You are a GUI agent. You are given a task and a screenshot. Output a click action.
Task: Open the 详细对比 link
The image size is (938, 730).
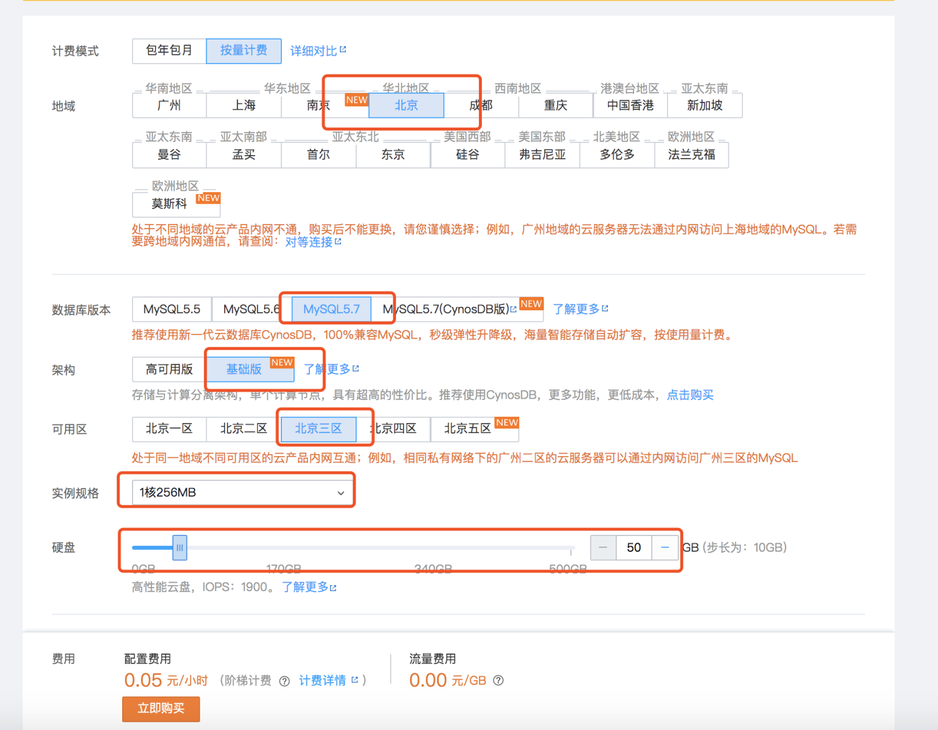click(x=318, y=51)
